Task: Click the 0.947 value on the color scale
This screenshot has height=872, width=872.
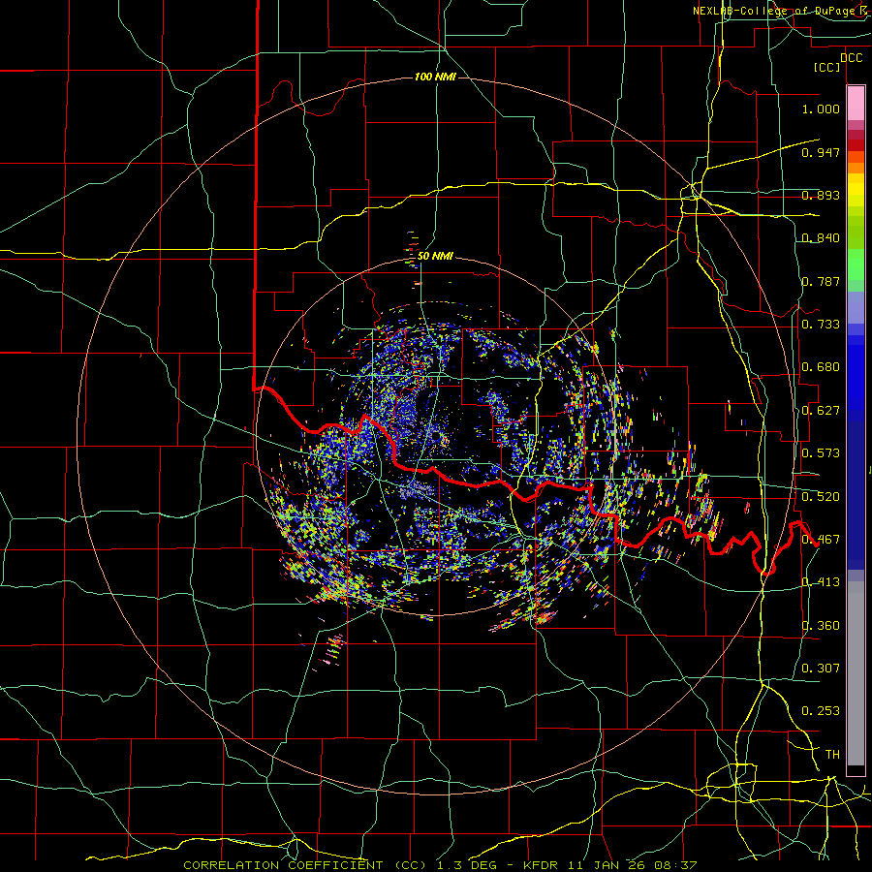Action: 821,152
